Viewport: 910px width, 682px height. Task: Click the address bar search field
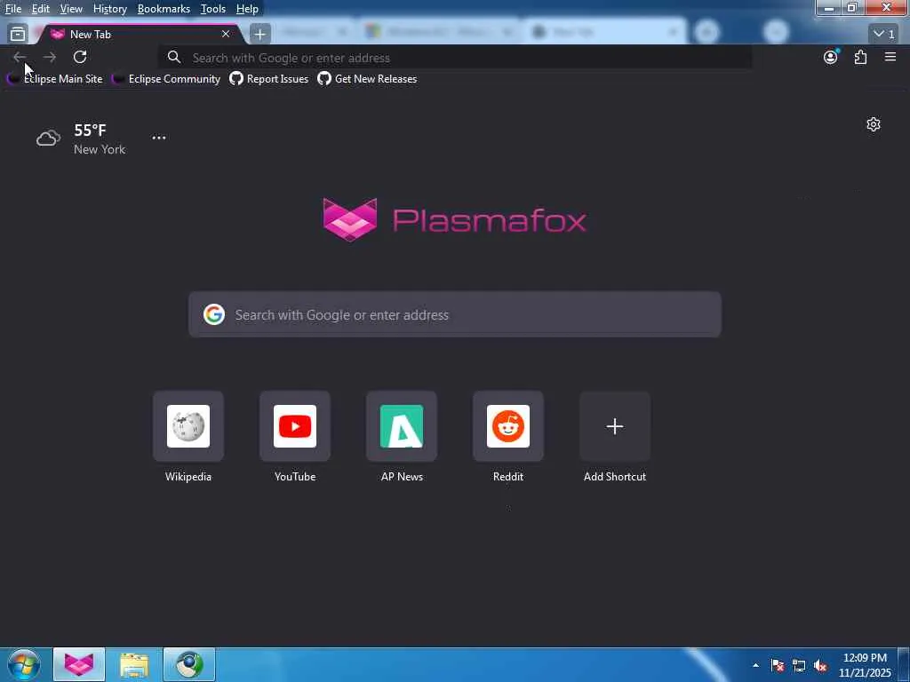(456, 58)
